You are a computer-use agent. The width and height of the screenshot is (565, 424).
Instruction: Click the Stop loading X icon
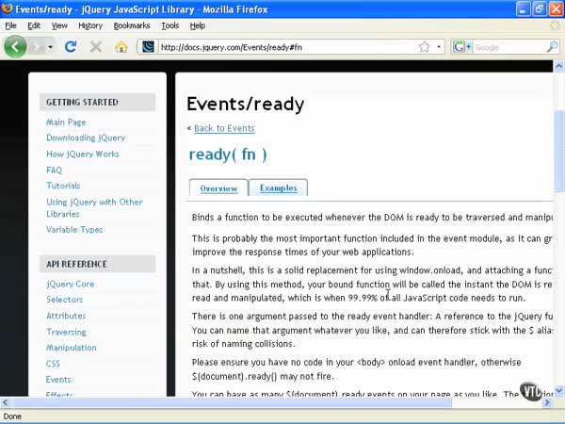coord(96,46)
